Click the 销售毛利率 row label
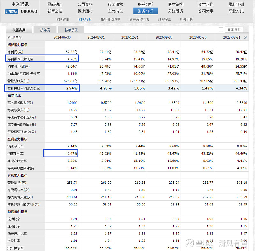 [x=15, y=154]
